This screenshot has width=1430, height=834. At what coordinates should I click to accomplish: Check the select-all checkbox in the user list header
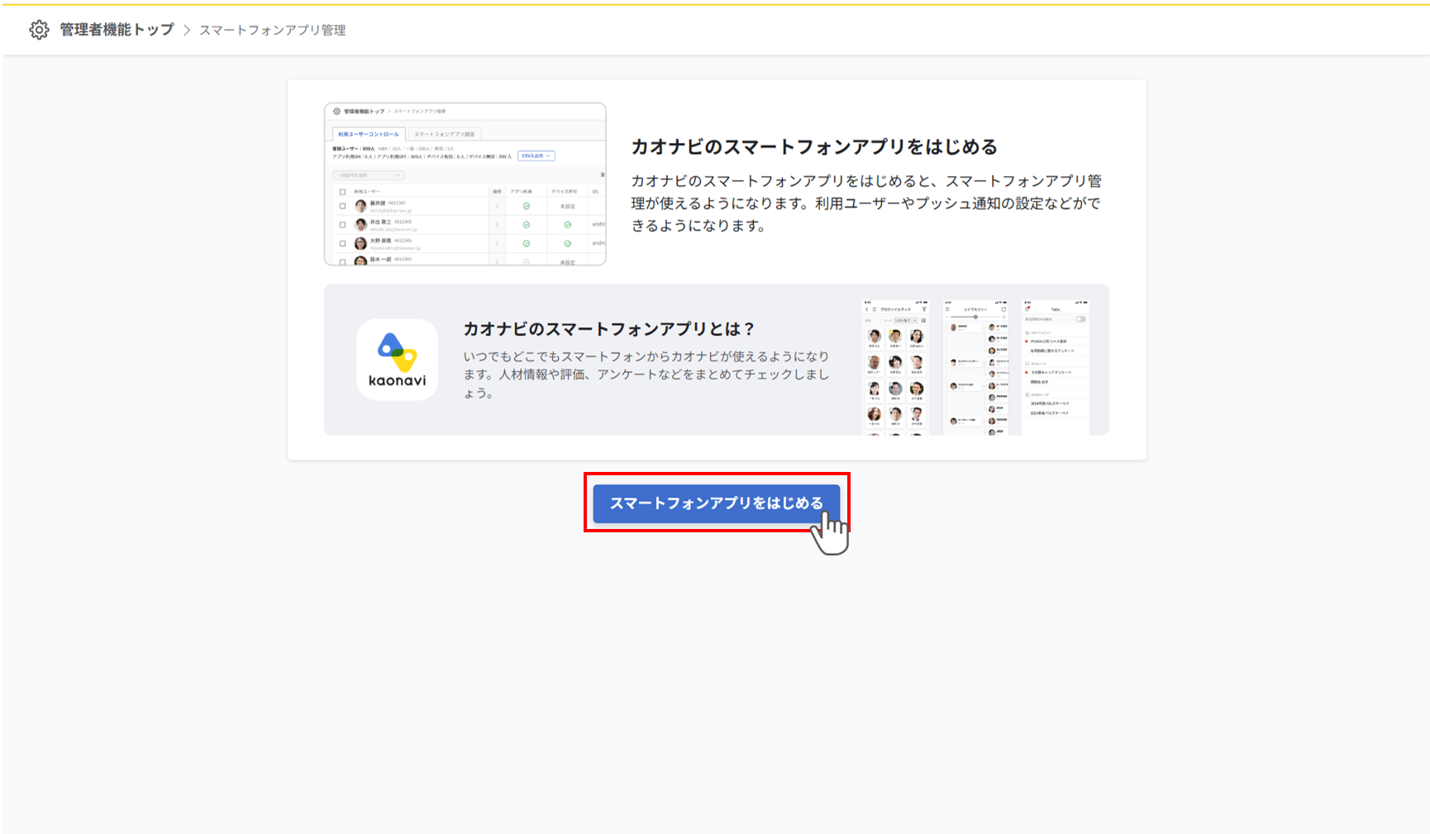pyautogui.click(x=342, y=192)
